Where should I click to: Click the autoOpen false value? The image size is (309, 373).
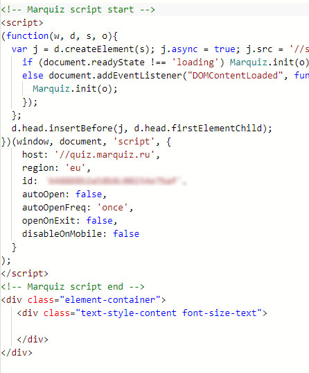(x=89, y=194)
